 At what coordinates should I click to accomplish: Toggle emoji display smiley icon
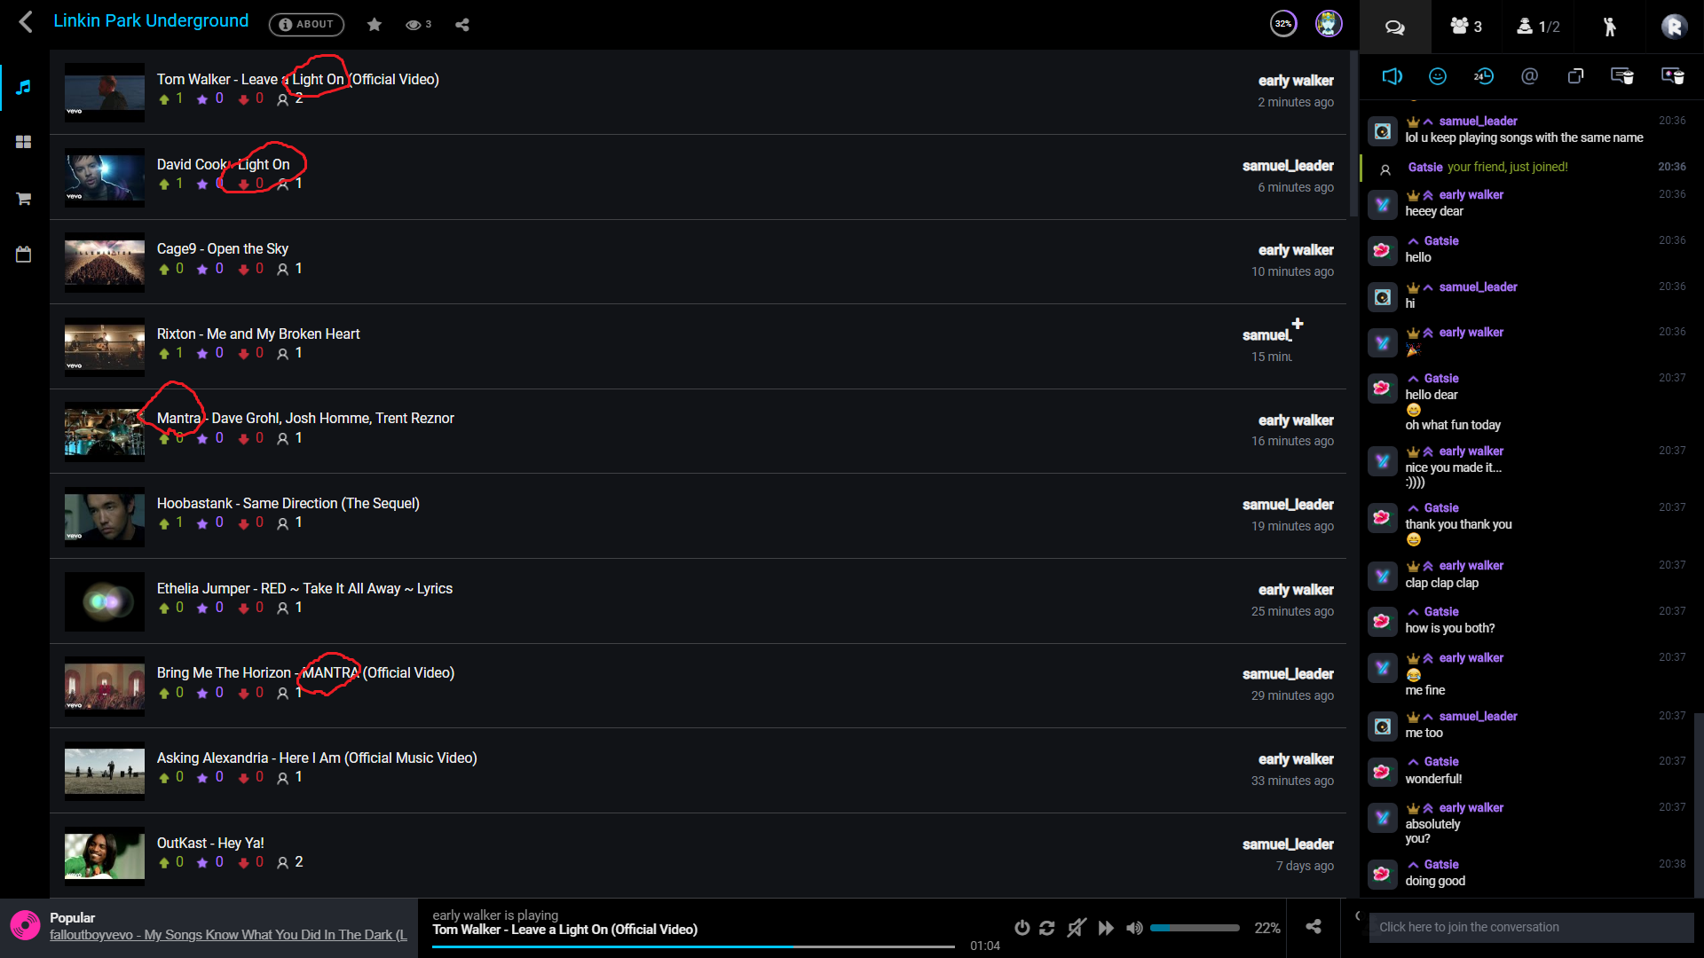[x=1438, y=76]
